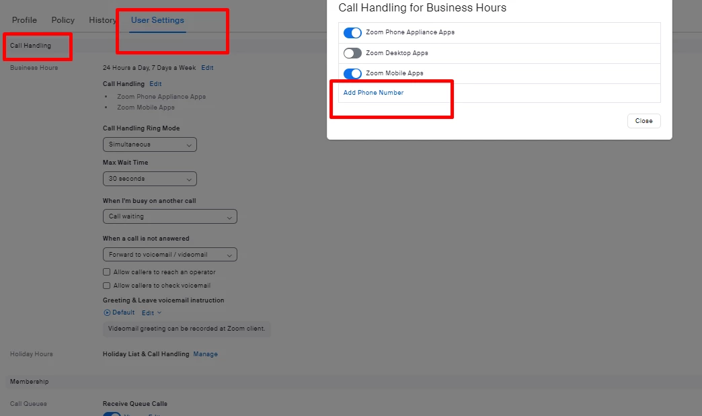Click the Membership section header
Screen dimensions: 702x416
tap(30, 382)
